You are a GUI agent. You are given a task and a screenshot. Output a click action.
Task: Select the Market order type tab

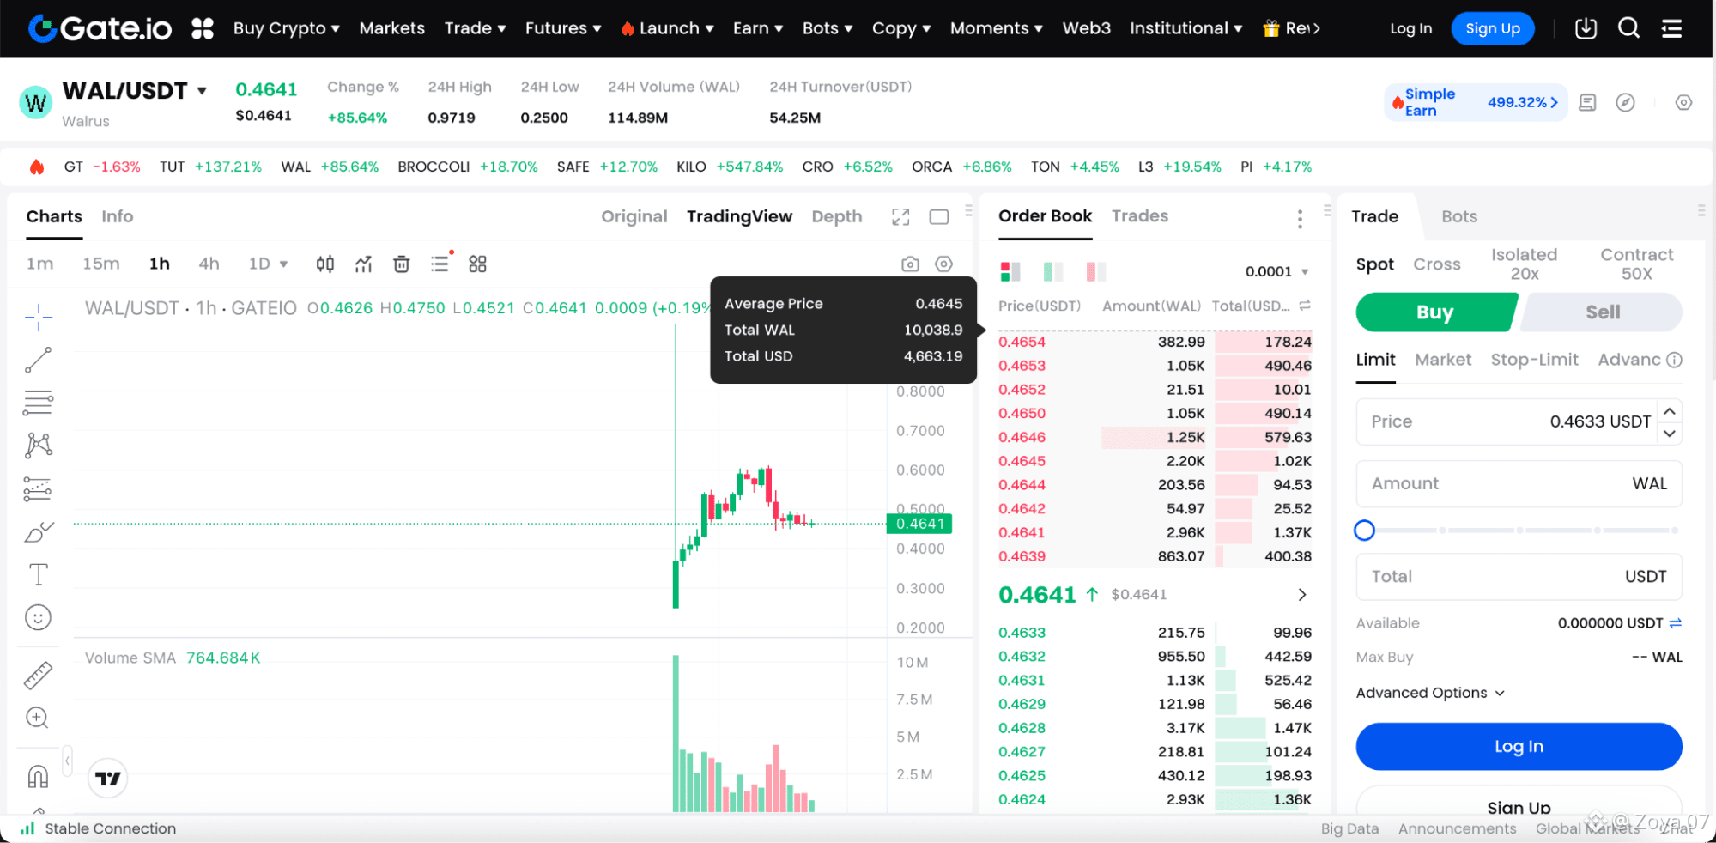(x=1443, y=360)
